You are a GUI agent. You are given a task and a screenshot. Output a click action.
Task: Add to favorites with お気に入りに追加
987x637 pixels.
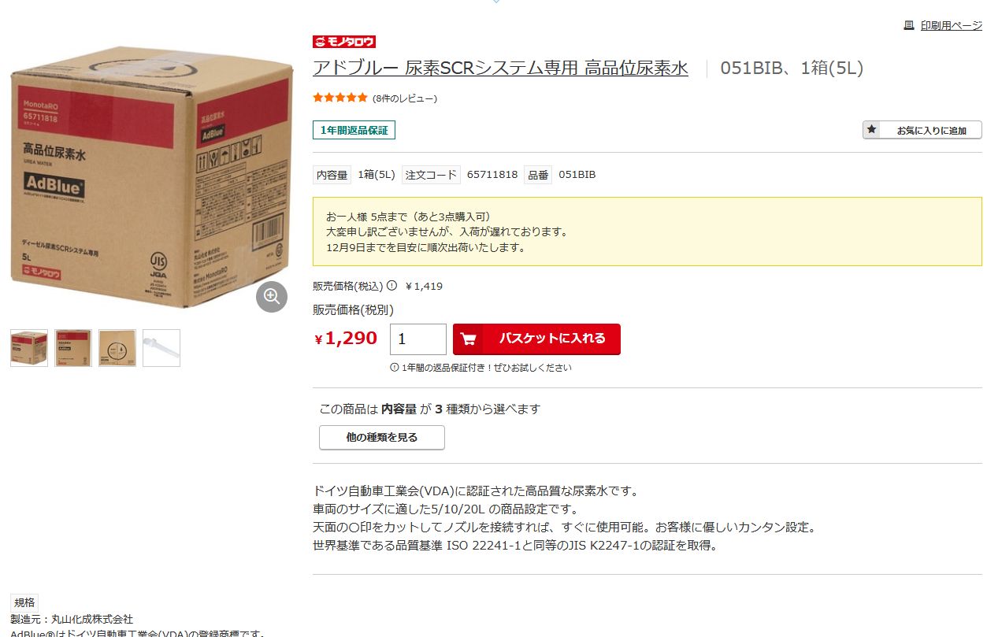click(x=922, y=130)
